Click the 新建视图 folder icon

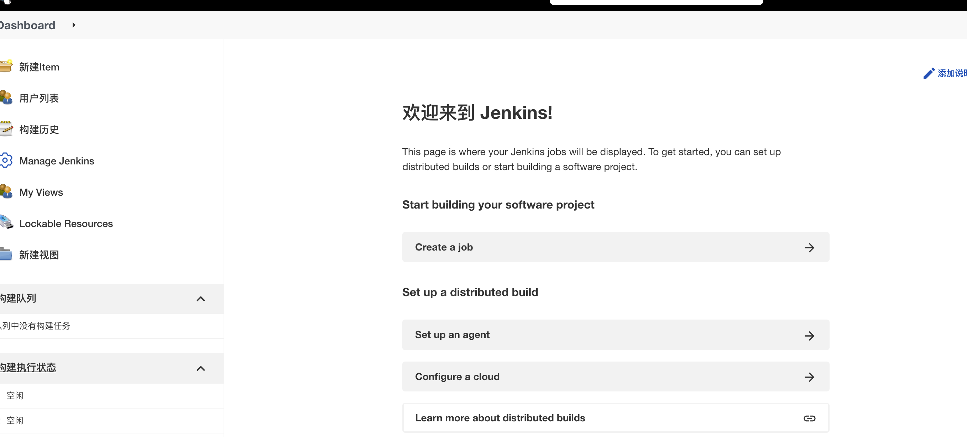tap(6, 254)
